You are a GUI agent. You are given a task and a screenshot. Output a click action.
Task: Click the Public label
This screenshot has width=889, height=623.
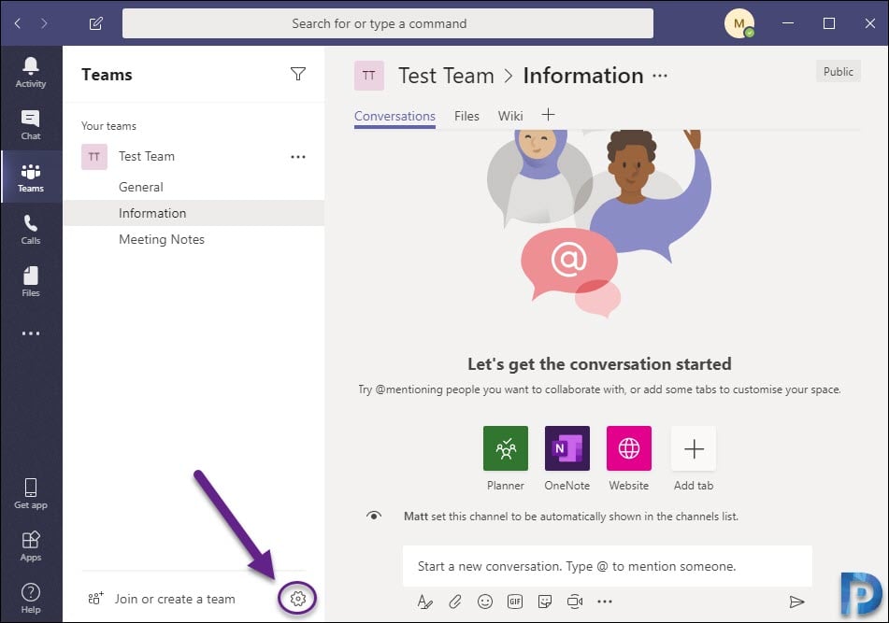click(838, 71)
